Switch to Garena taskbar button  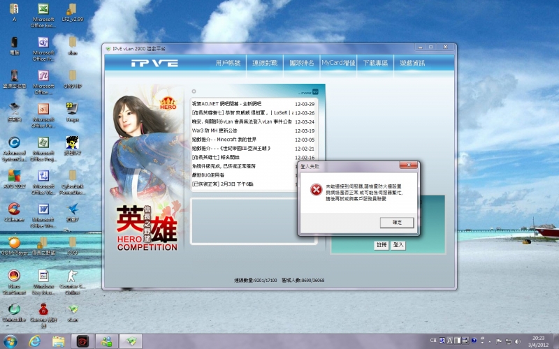pos(82,341)
